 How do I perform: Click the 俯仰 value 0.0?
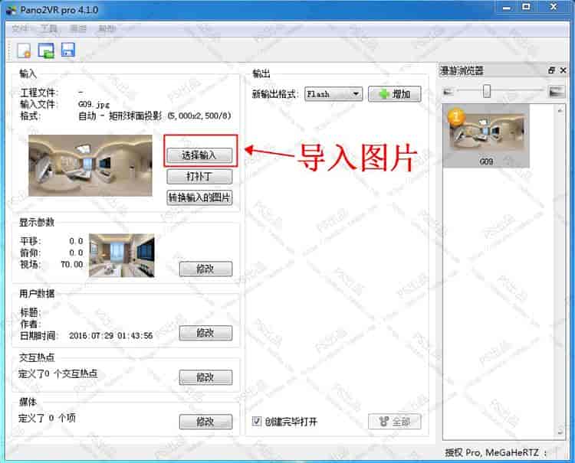coord(76,253)
